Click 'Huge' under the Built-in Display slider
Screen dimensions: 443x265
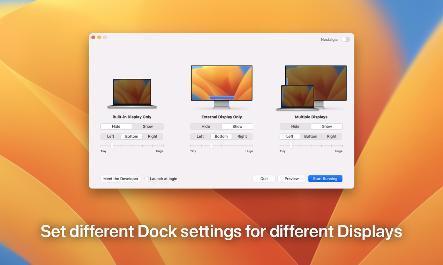[159, 151]
